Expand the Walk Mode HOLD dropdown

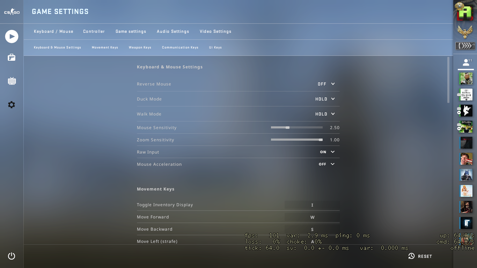pyautogui.click(x=325, y=114)
